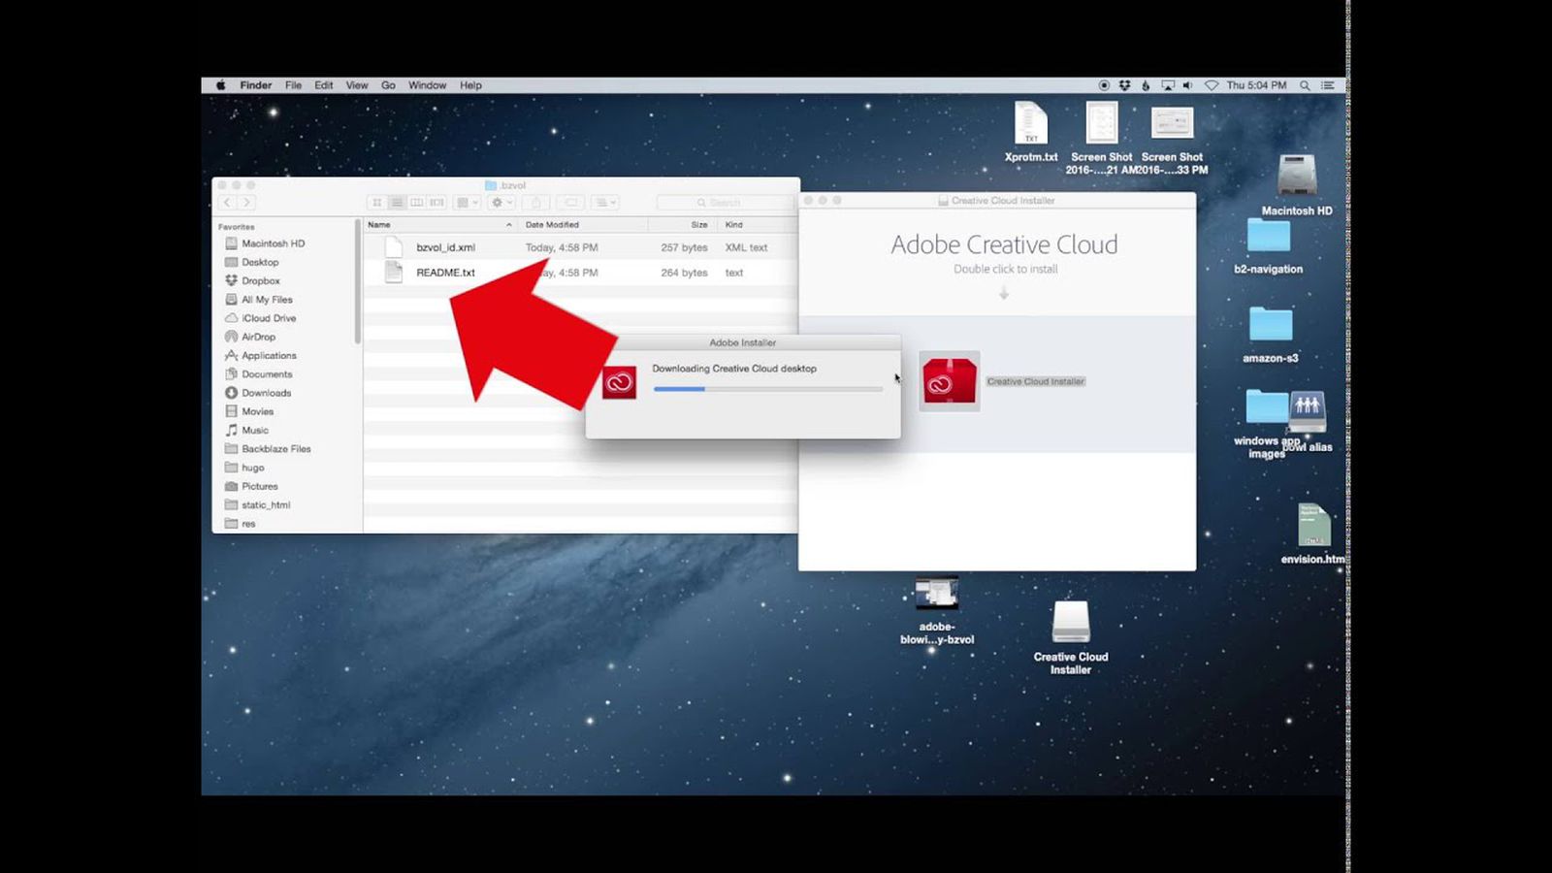Viewport: 1552px width, 873px height.
Task: Open Downloads in the Finder sidebar
Action: [266, 393]
